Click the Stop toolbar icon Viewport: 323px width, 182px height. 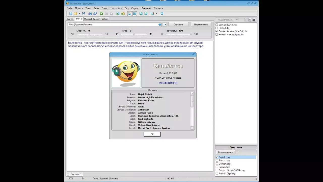click(112, 14)
